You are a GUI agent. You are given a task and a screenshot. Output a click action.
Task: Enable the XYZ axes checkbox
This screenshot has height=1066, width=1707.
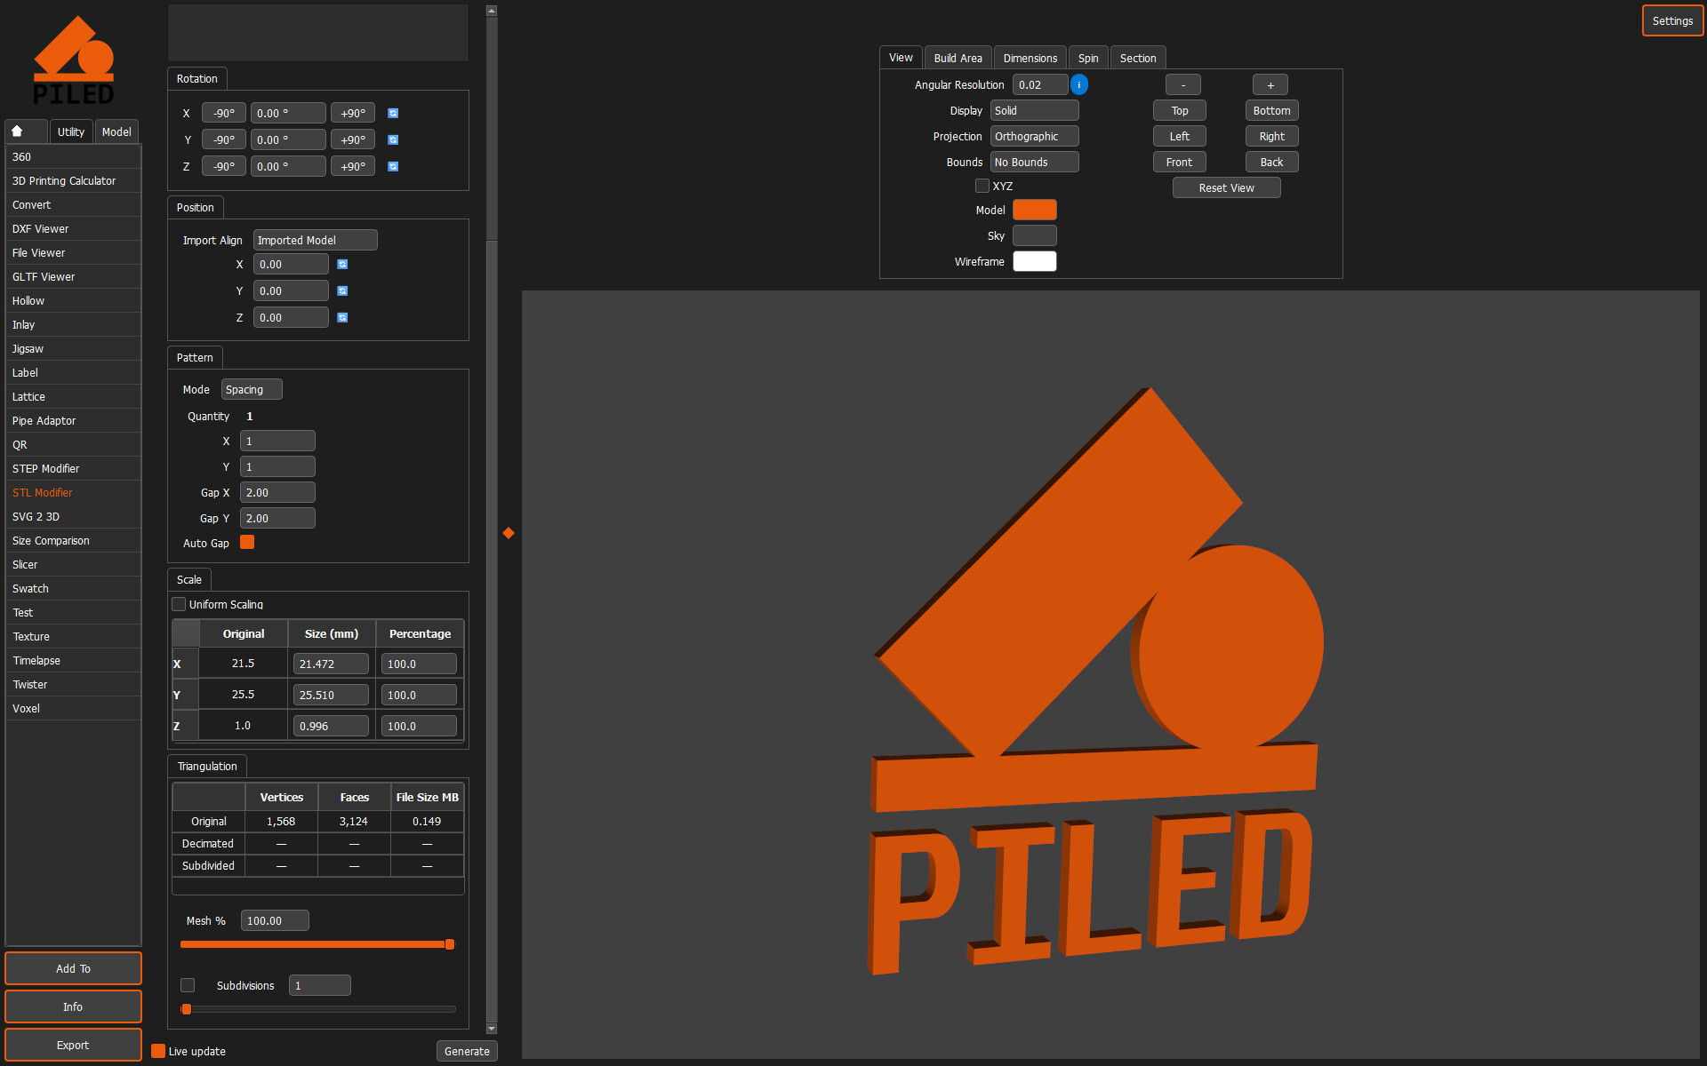pyautogui.click(x=982, y=186)
